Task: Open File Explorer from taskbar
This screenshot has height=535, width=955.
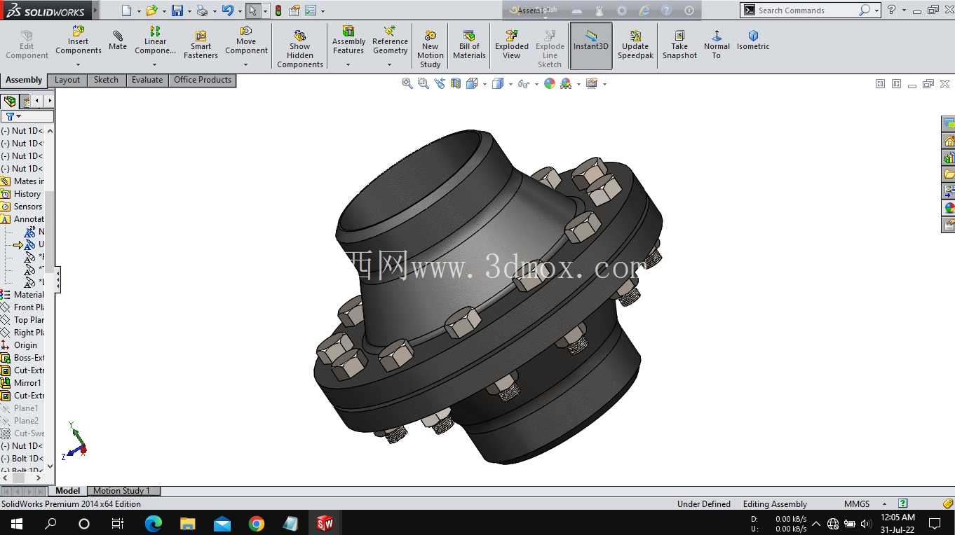Action: pos(187,523)
